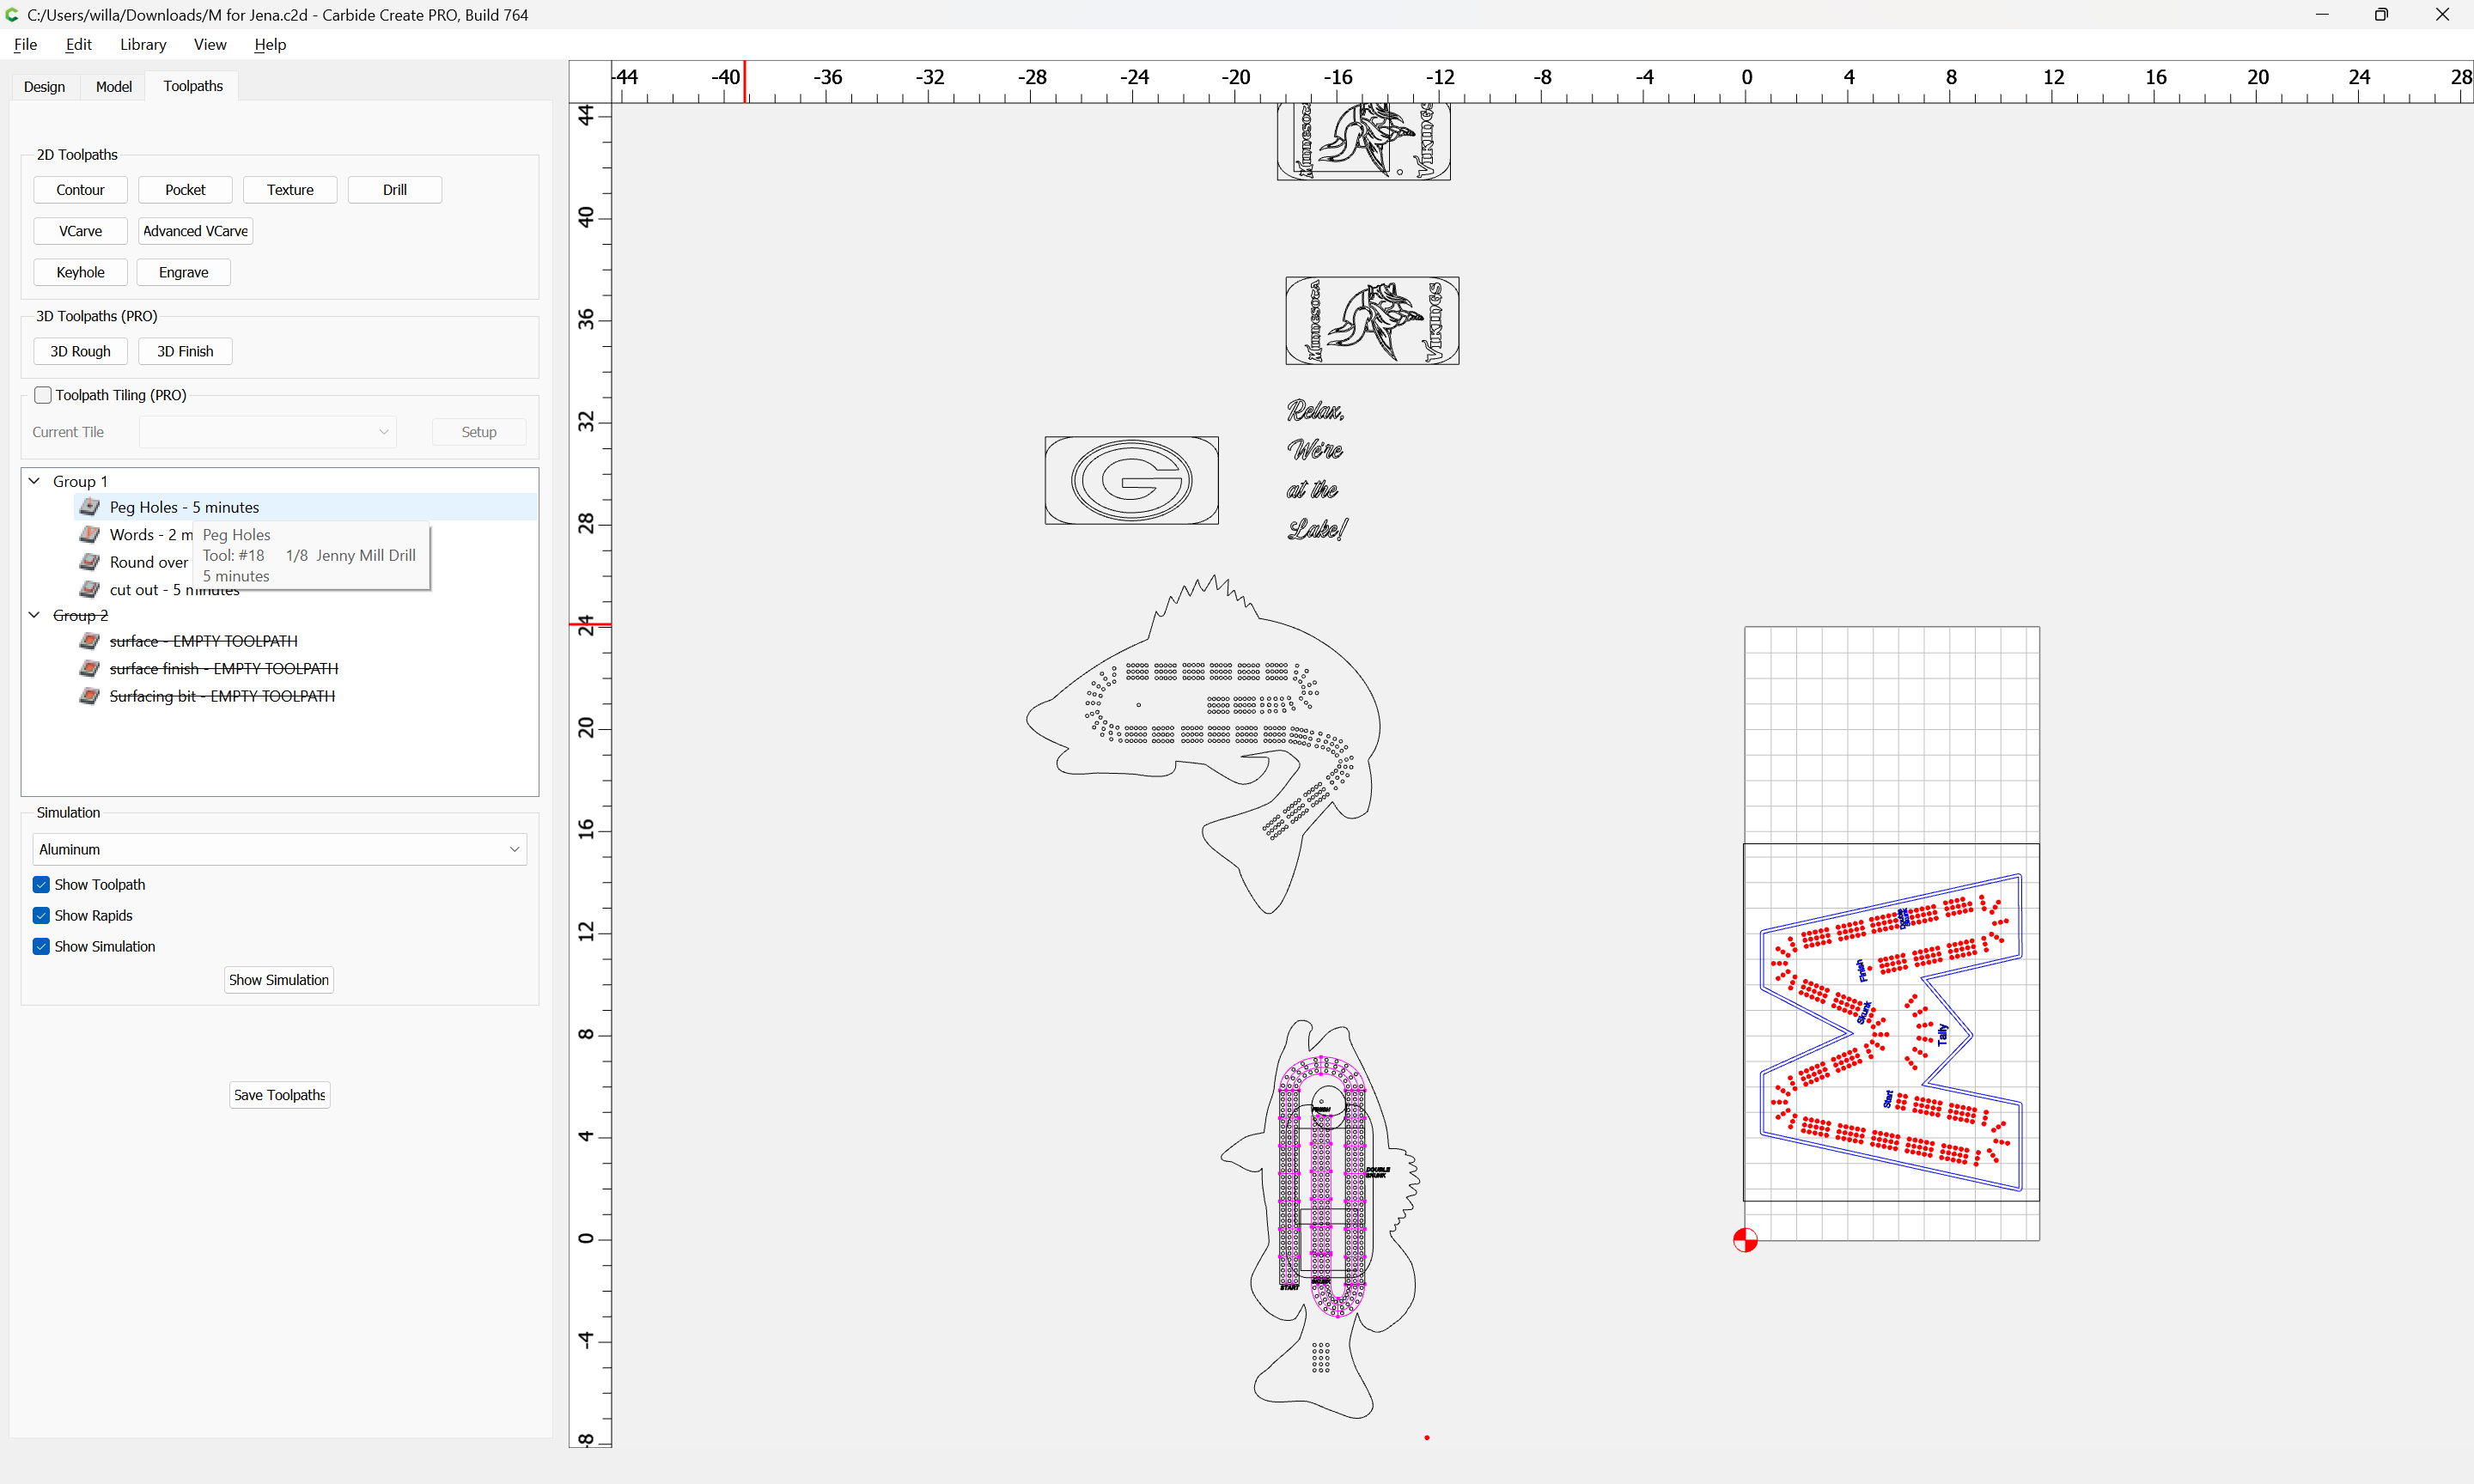Image resolution: width=2474 pixels, height=1484 pixels.
Task: Click the surface finish toolpath icon
Action: pyautogui.click(x=90, y=668)
